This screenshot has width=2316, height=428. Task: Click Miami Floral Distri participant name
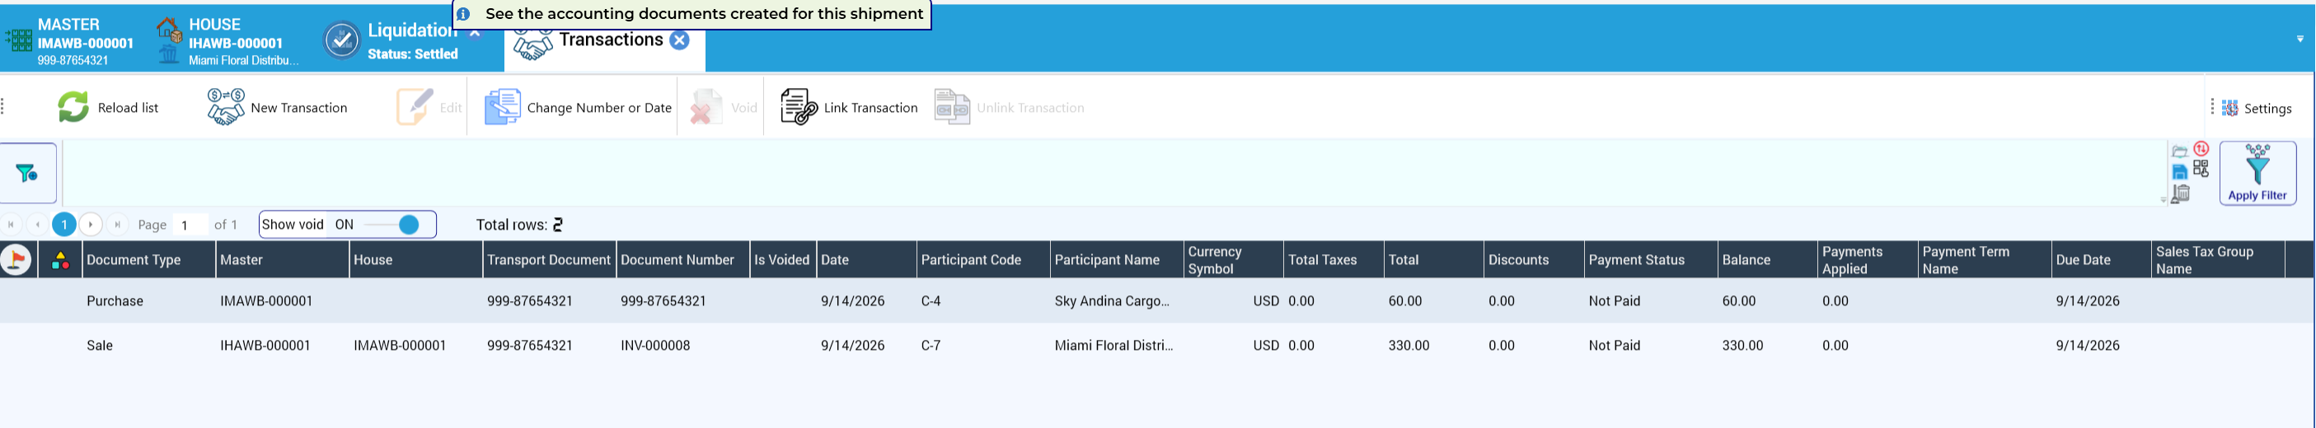click(x=1114, y=346)
